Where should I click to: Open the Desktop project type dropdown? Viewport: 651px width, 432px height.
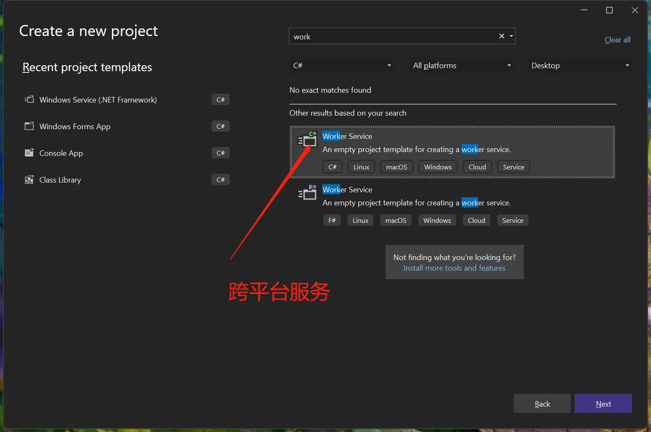pos(580,65)
